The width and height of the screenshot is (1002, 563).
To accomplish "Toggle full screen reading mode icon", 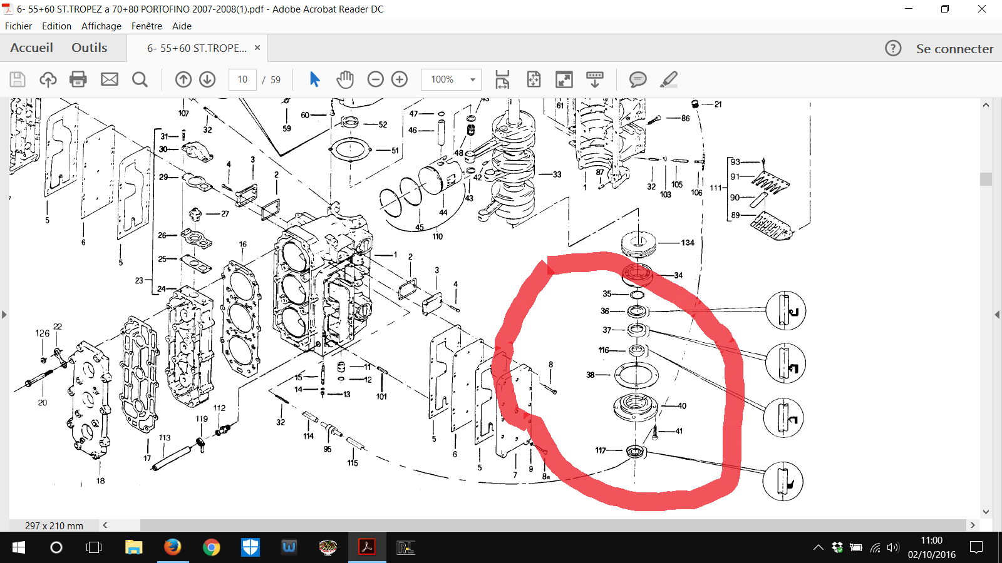I will 564,79.
